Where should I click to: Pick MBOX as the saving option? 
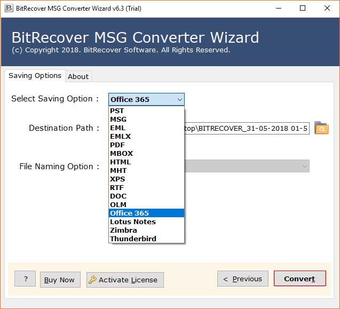click(x=146, y=153)
